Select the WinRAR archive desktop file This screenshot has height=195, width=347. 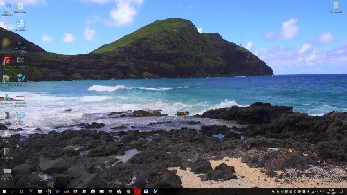[x=20, y=62]
